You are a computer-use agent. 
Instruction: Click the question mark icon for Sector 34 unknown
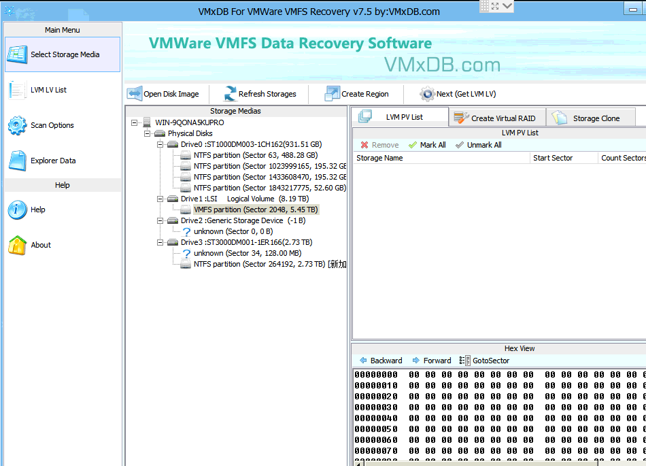pos(186,253)
